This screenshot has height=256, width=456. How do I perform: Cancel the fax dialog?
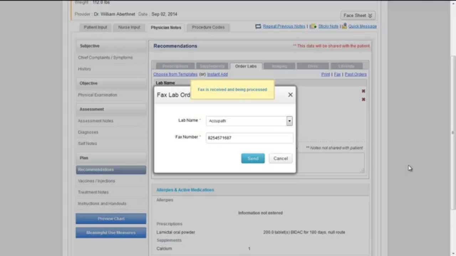pos(281,158)
